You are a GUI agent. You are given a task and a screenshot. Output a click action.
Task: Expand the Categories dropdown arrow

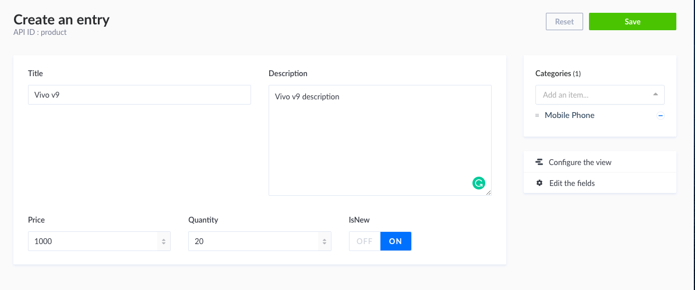(655, 94)
